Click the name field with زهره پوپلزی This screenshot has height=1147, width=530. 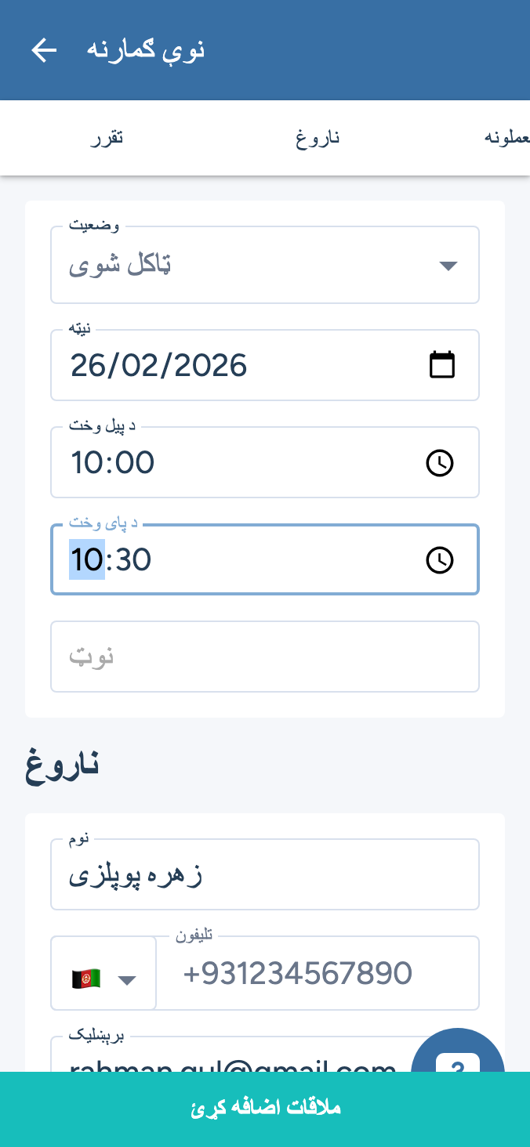coord(265,875)
